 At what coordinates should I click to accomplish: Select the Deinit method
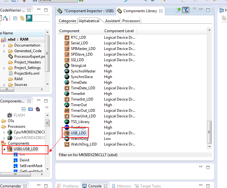point(22,160)
